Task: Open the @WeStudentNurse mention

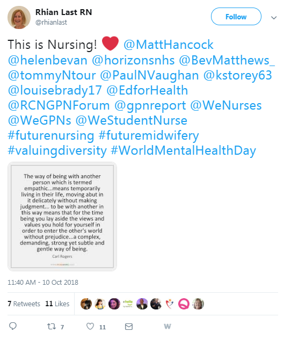Action: [132, 120]
